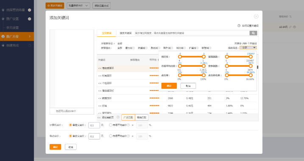Switch to the 搜索关键词 tab
The height and width of the screenshot is (161, 304).
coord(126,33)
